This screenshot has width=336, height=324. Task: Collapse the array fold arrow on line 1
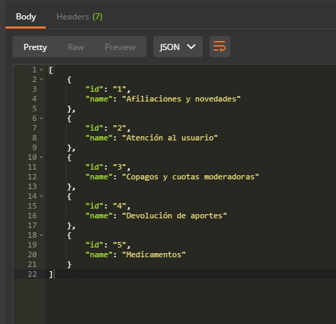[41, 70]
